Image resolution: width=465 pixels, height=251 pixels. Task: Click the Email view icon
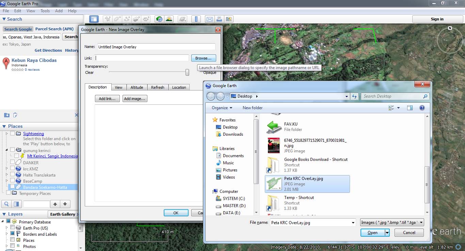click(209, 19)
